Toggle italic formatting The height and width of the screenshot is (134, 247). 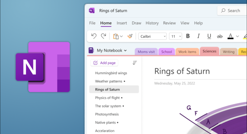199,36
